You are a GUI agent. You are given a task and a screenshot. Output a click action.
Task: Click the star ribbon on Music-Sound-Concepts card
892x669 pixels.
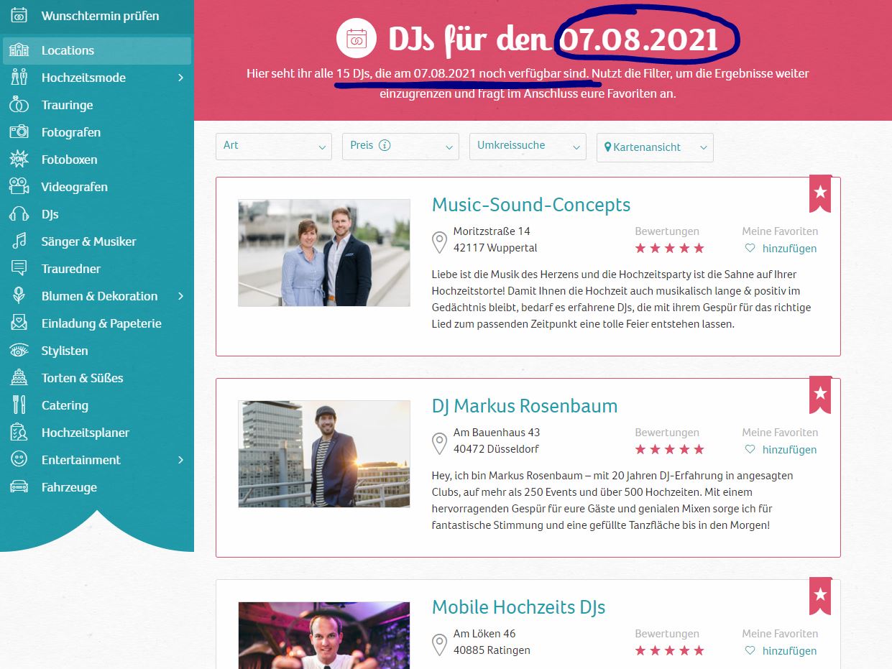point(820,193)
